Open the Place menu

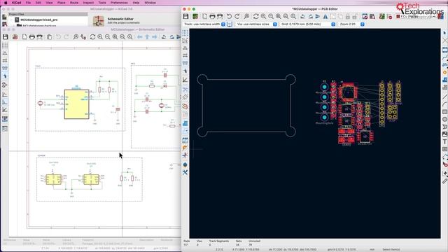(61, 3)
